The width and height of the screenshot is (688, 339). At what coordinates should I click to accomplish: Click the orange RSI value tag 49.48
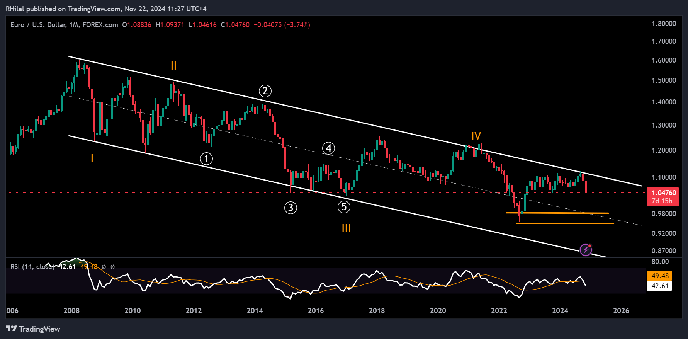tap(660, 276)
